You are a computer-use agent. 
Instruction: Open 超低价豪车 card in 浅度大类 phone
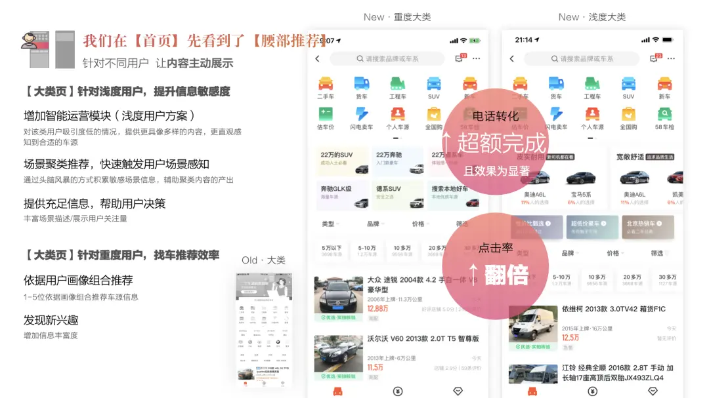592,227
